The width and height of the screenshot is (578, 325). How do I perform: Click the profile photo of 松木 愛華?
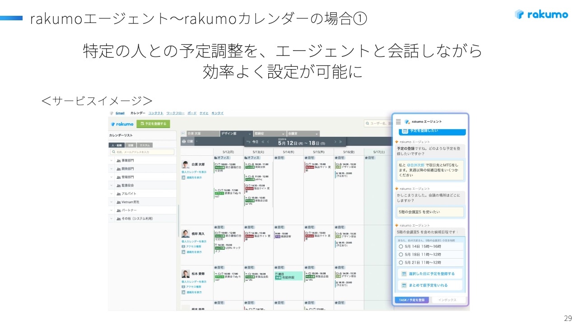[x=186, y=274]
